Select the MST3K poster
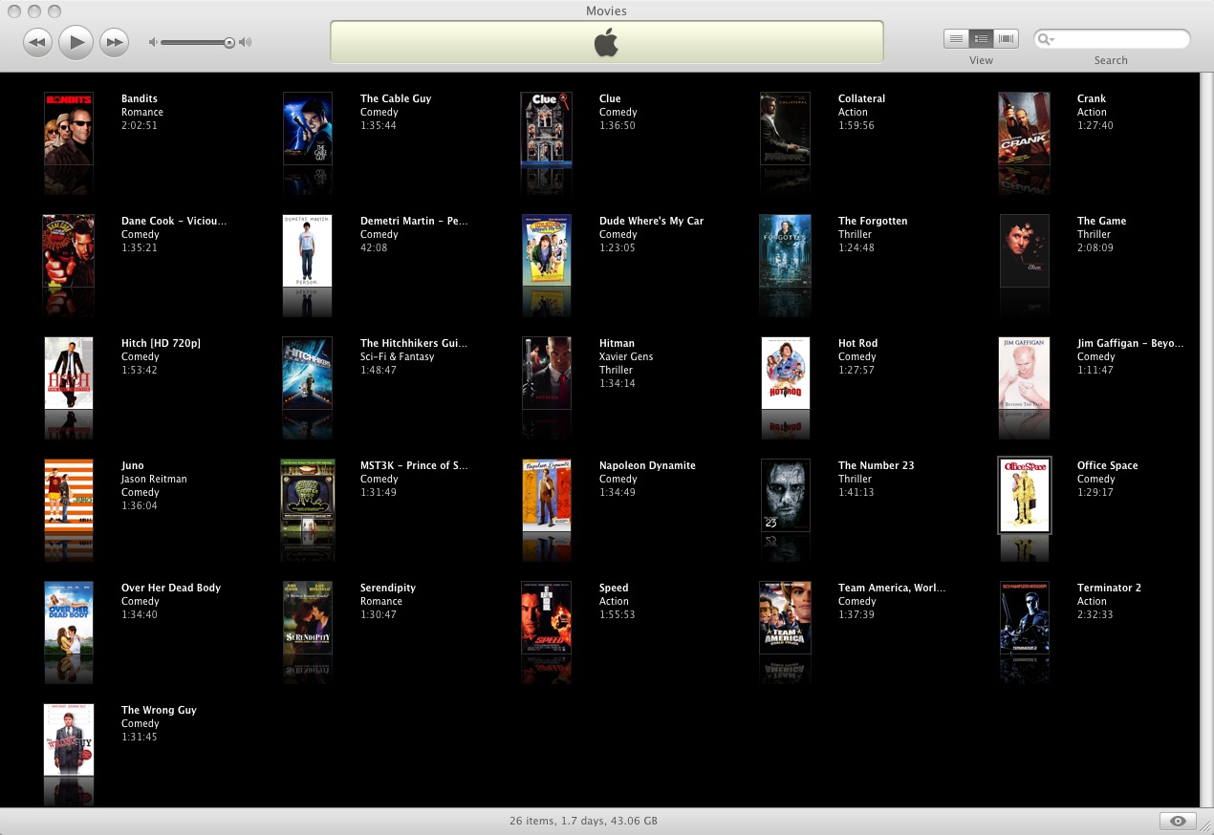 [308, 496]
